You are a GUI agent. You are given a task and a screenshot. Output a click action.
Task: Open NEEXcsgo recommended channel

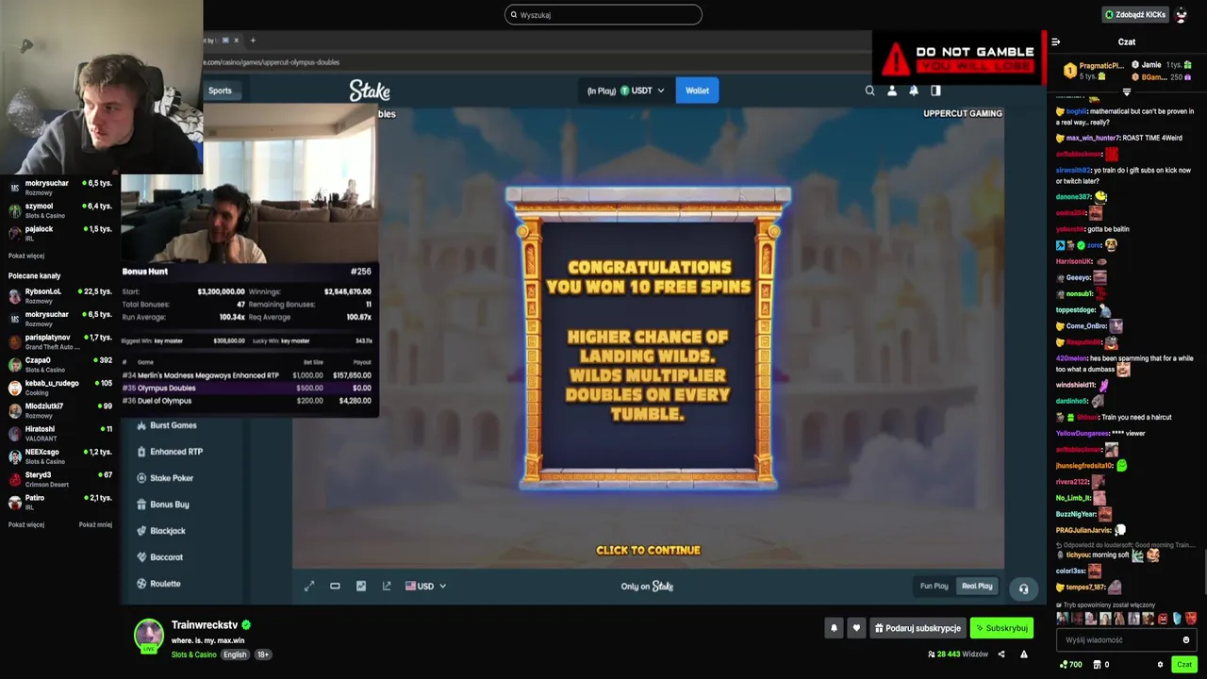60,456
